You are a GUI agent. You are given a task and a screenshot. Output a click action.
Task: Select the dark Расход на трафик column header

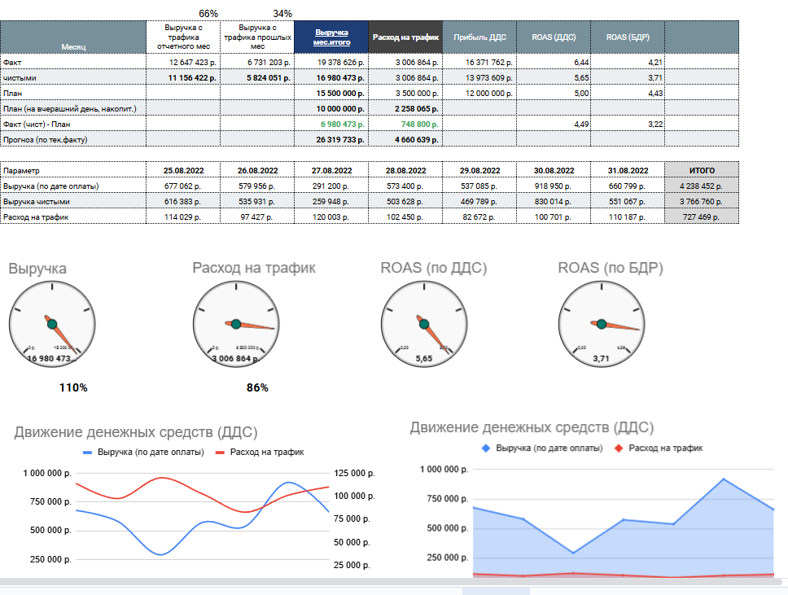pos(405,37)
